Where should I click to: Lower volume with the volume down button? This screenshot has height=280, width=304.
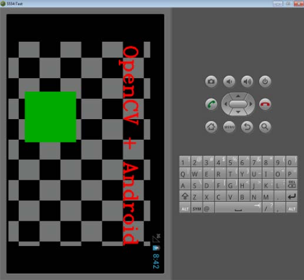[229, 82]
